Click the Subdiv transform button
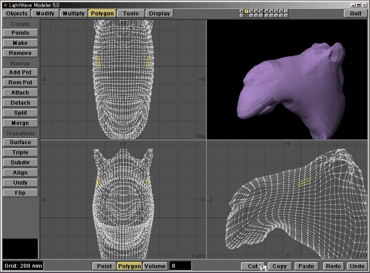The height and width of the screenshot is (273, 370). 20,163
